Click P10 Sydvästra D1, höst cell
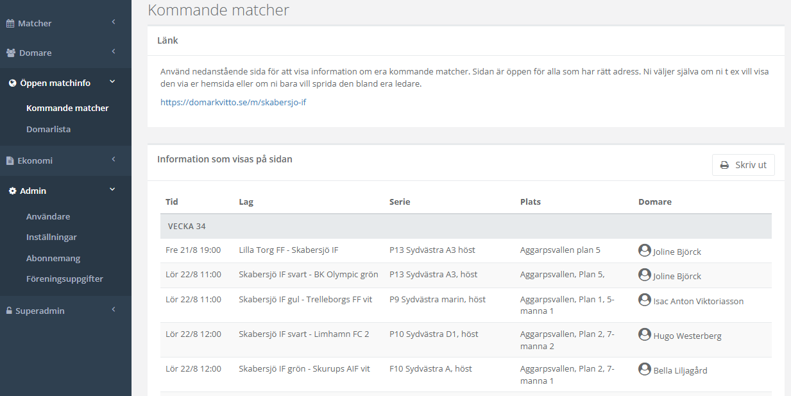This screenshot has height=396, width=791. point(434,334)
